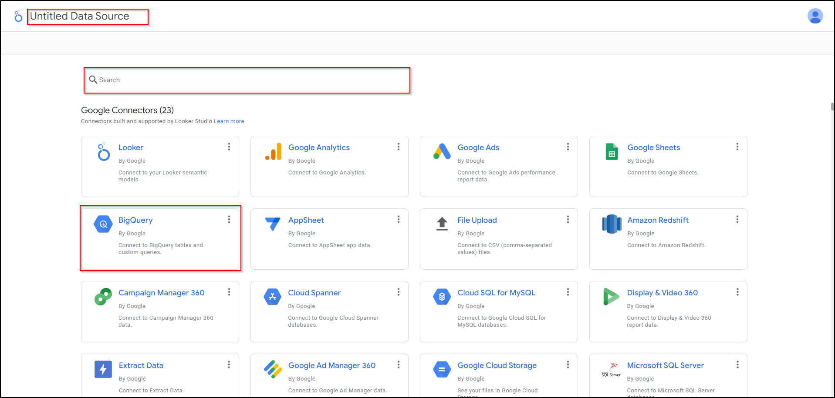The width and height of the screenshot is (835, 398).
Task: Click the page vertical scrollbar thumb
Action: click(832, 107)
